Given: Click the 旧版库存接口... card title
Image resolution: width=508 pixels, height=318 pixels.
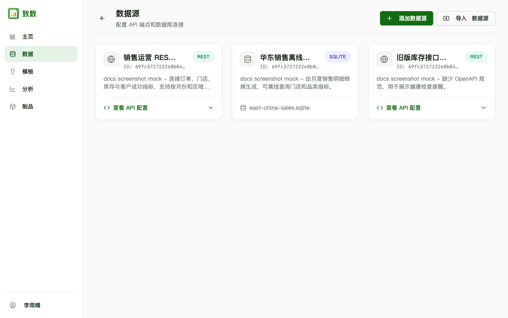Looking at the screenshot, I should (x=421, y=58).
